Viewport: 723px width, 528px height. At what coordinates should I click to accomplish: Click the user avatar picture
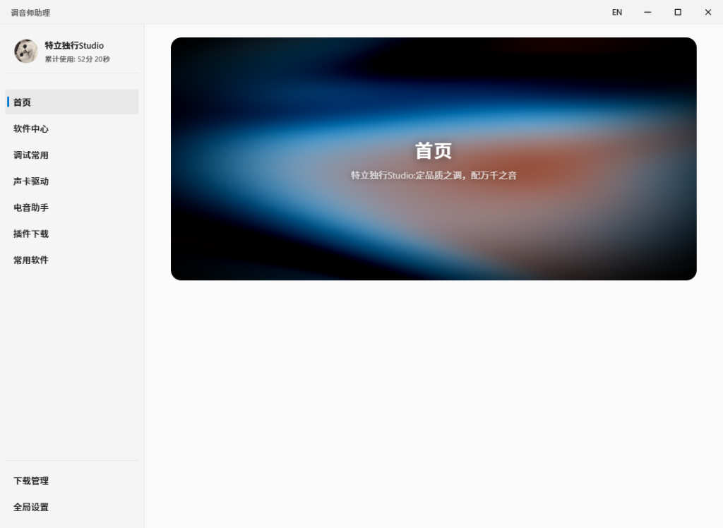26,52
